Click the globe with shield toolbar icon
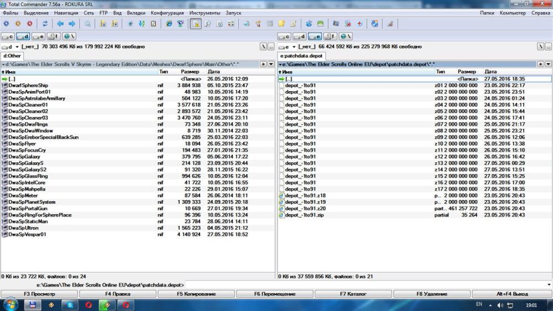 (374, 24)
